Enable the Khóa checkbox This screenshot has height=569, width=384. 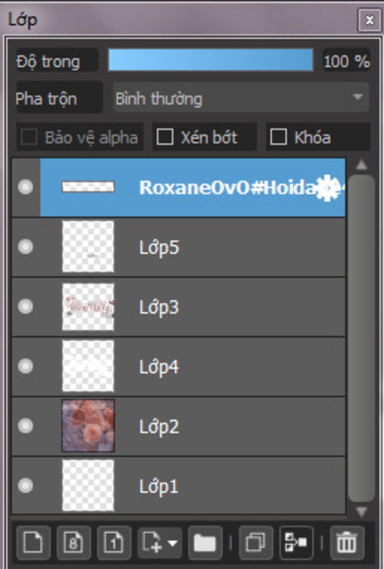(x=279, y=137)
